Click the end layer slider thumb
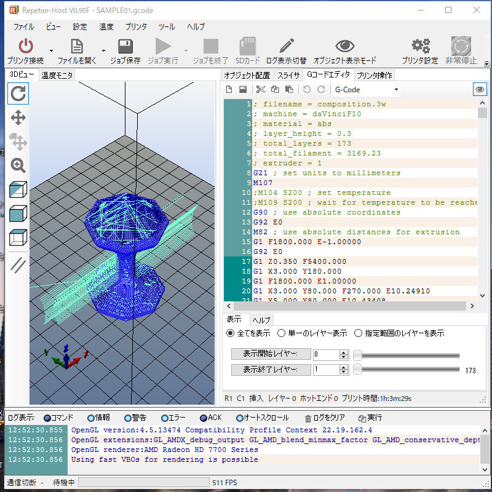 click(358, 370)
